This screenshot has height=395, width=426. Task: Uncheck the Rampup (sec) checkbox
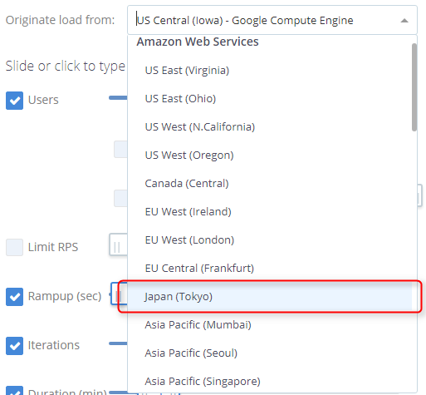coord(14,297)
